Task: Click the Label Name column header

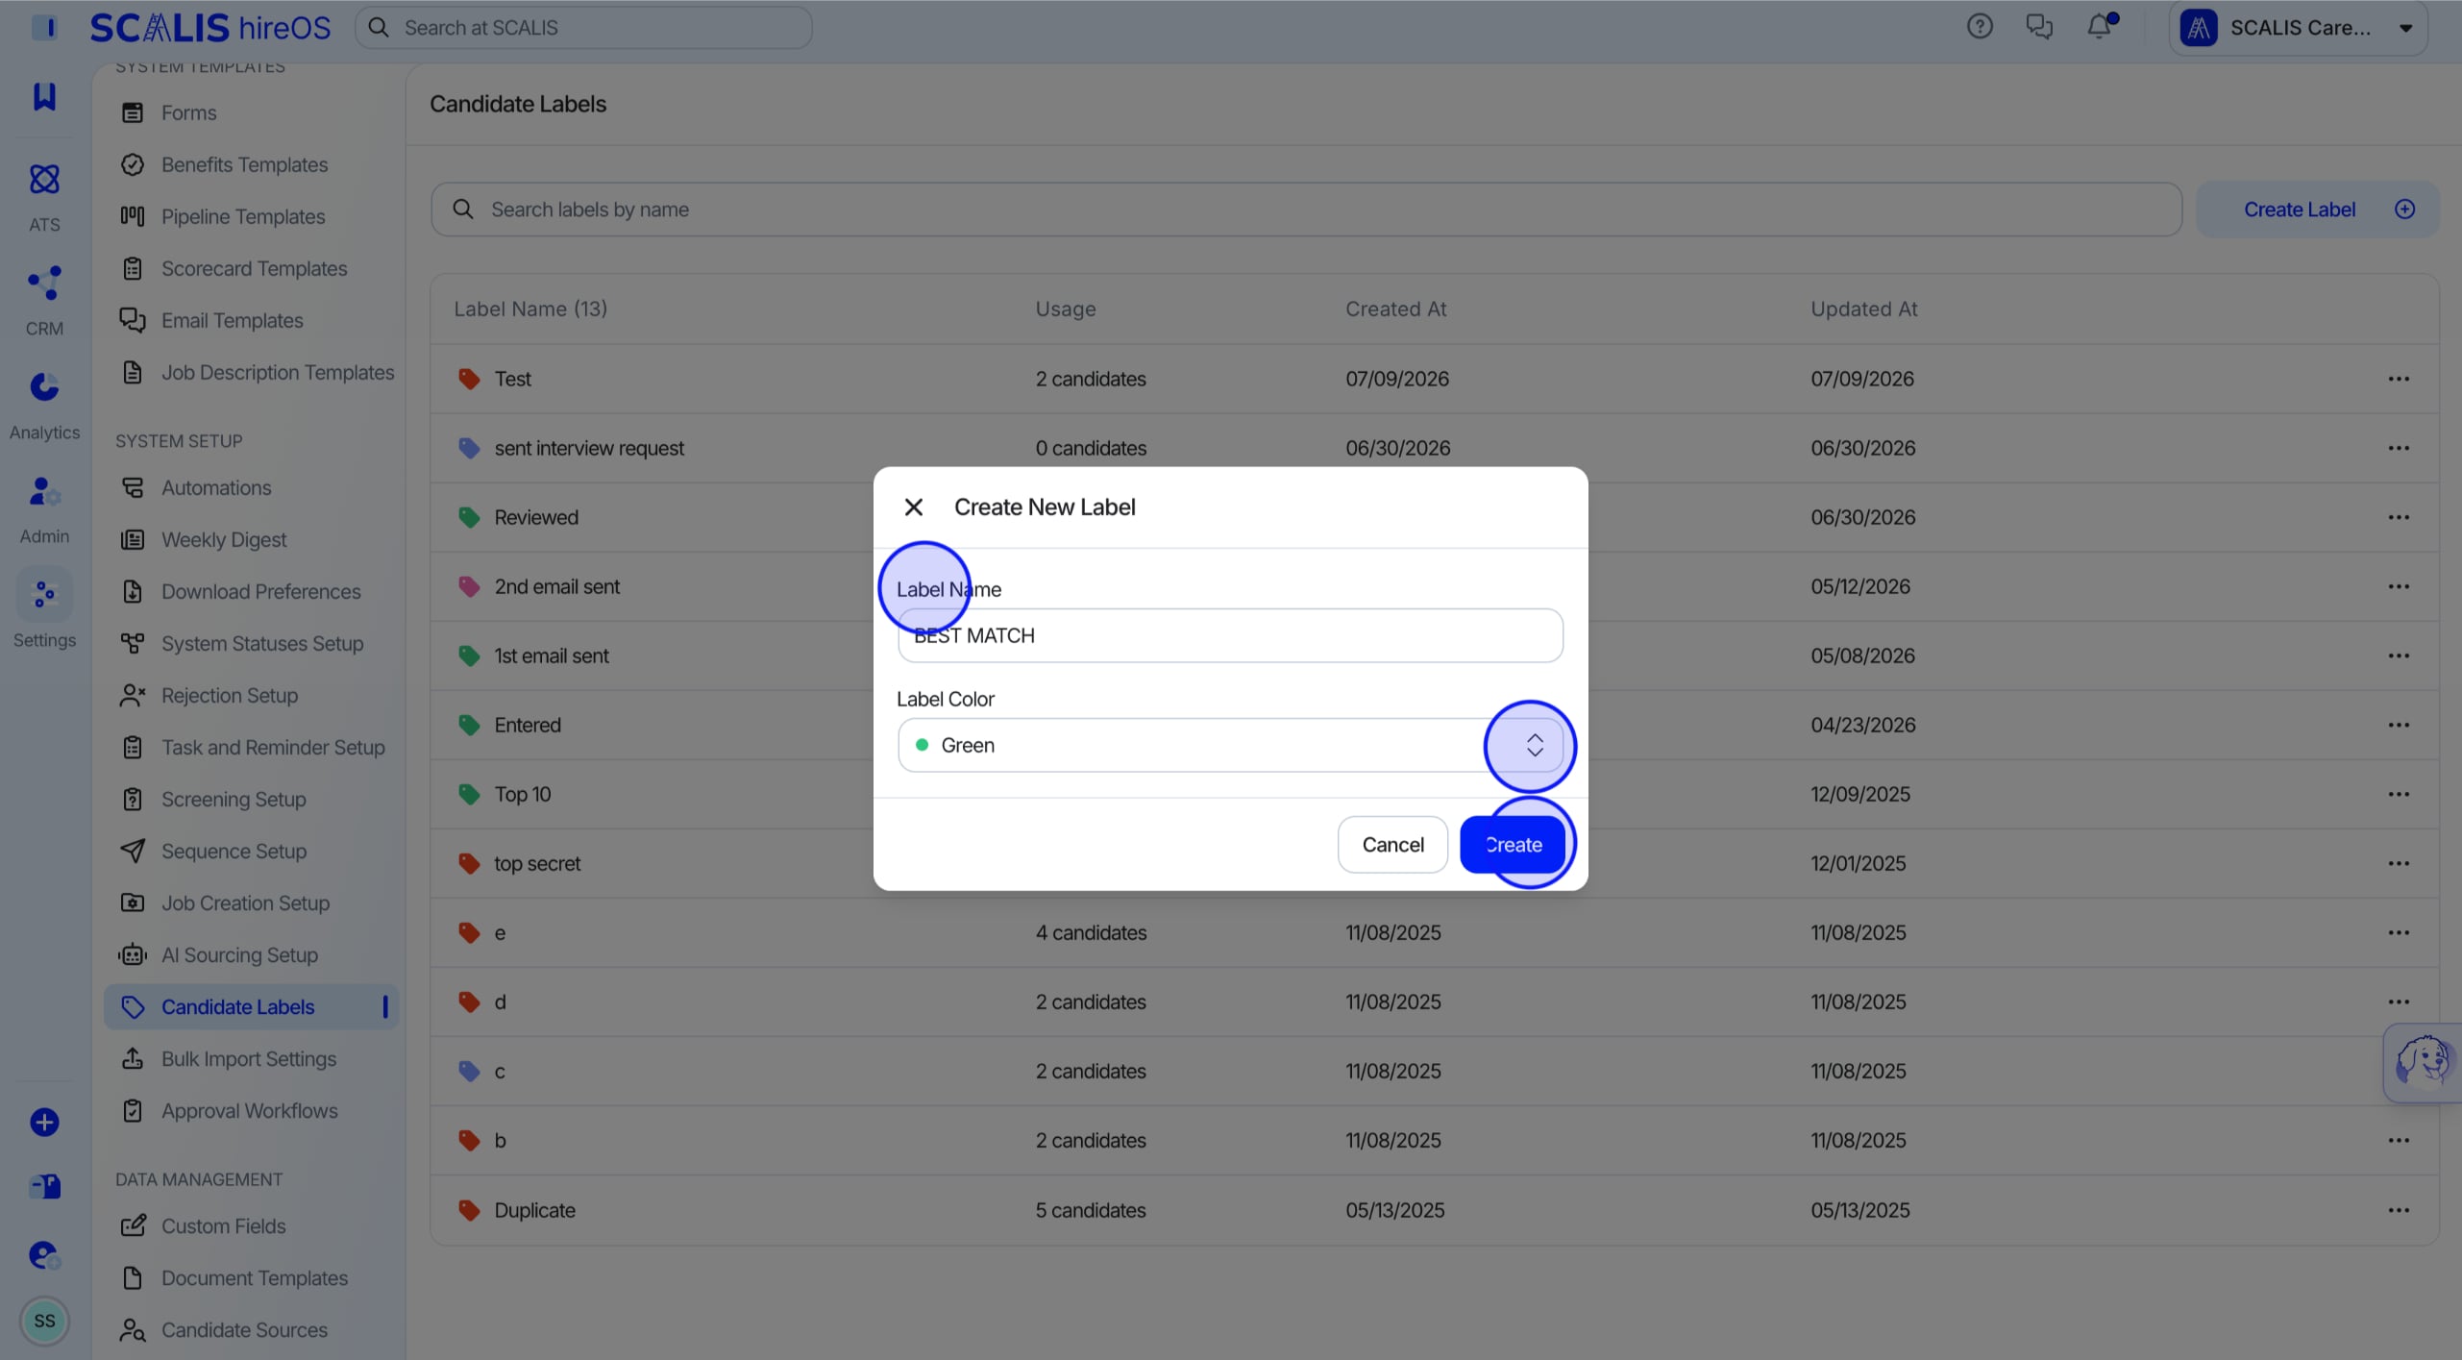Action: [x=530, y=309]
